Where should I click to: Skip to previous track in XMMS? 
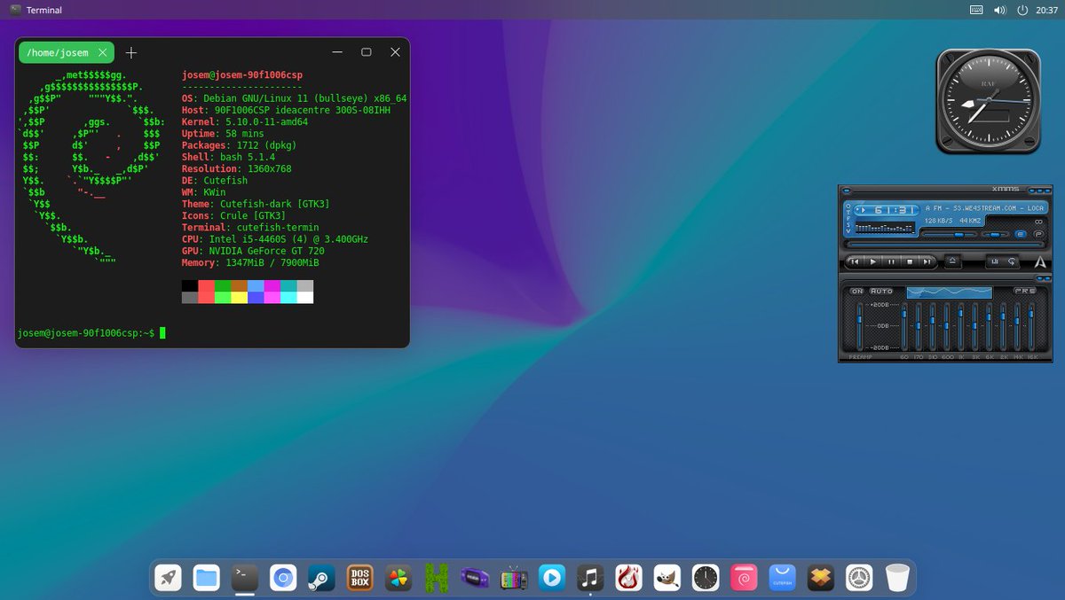pyautogui.click(x=855, y=261)
